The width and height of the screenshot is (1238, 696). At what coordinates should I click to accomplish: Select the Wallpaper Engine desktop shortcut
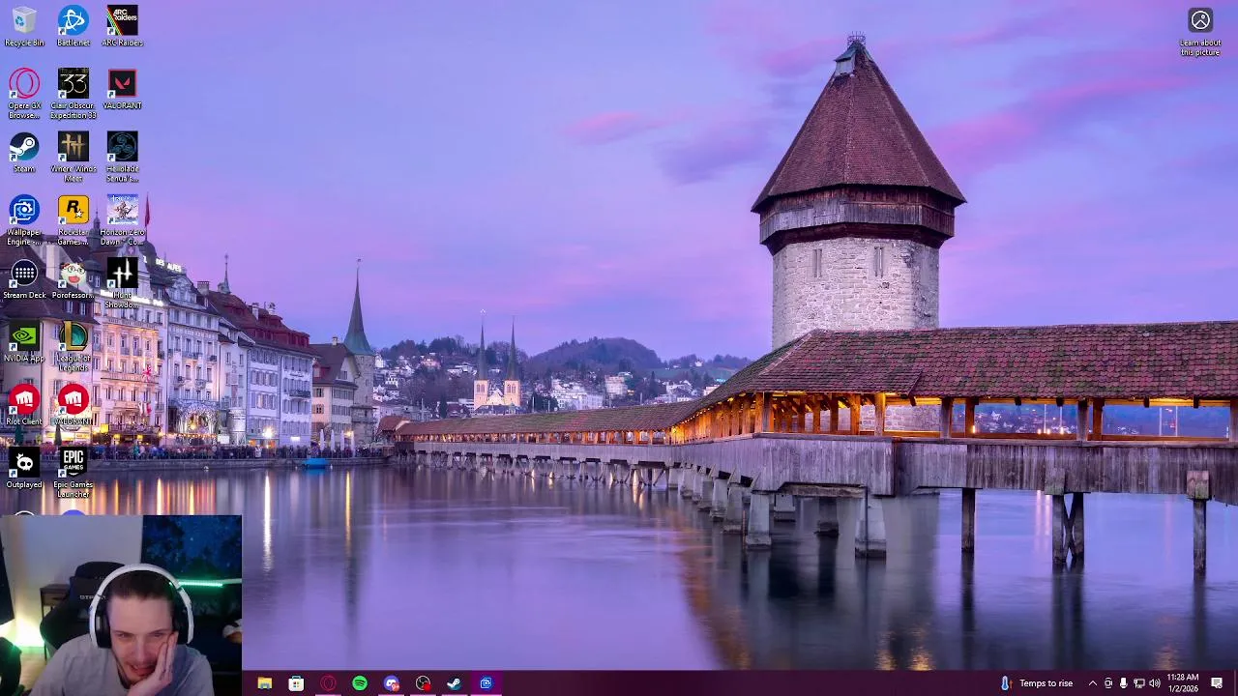pyautogui.click(x=24, y=220)
